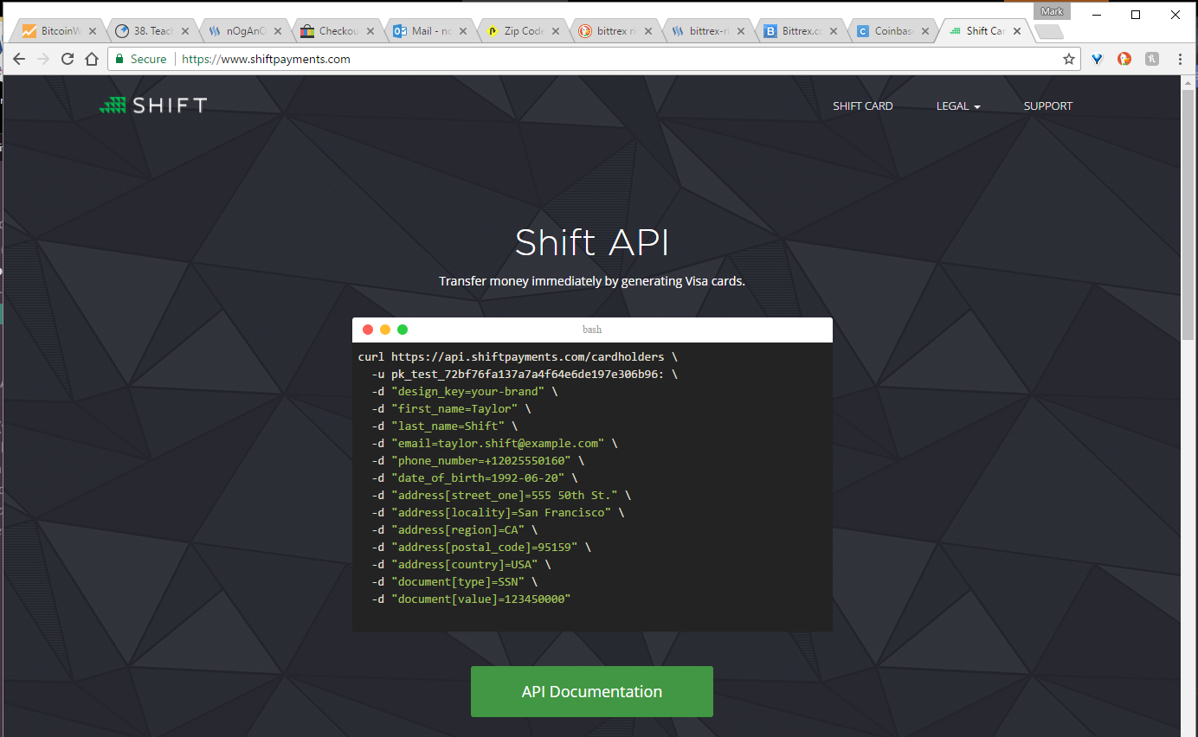Close the Zip Code tab
The width and height of the screenshot is (1198, 737).
(x=556, y=31)
